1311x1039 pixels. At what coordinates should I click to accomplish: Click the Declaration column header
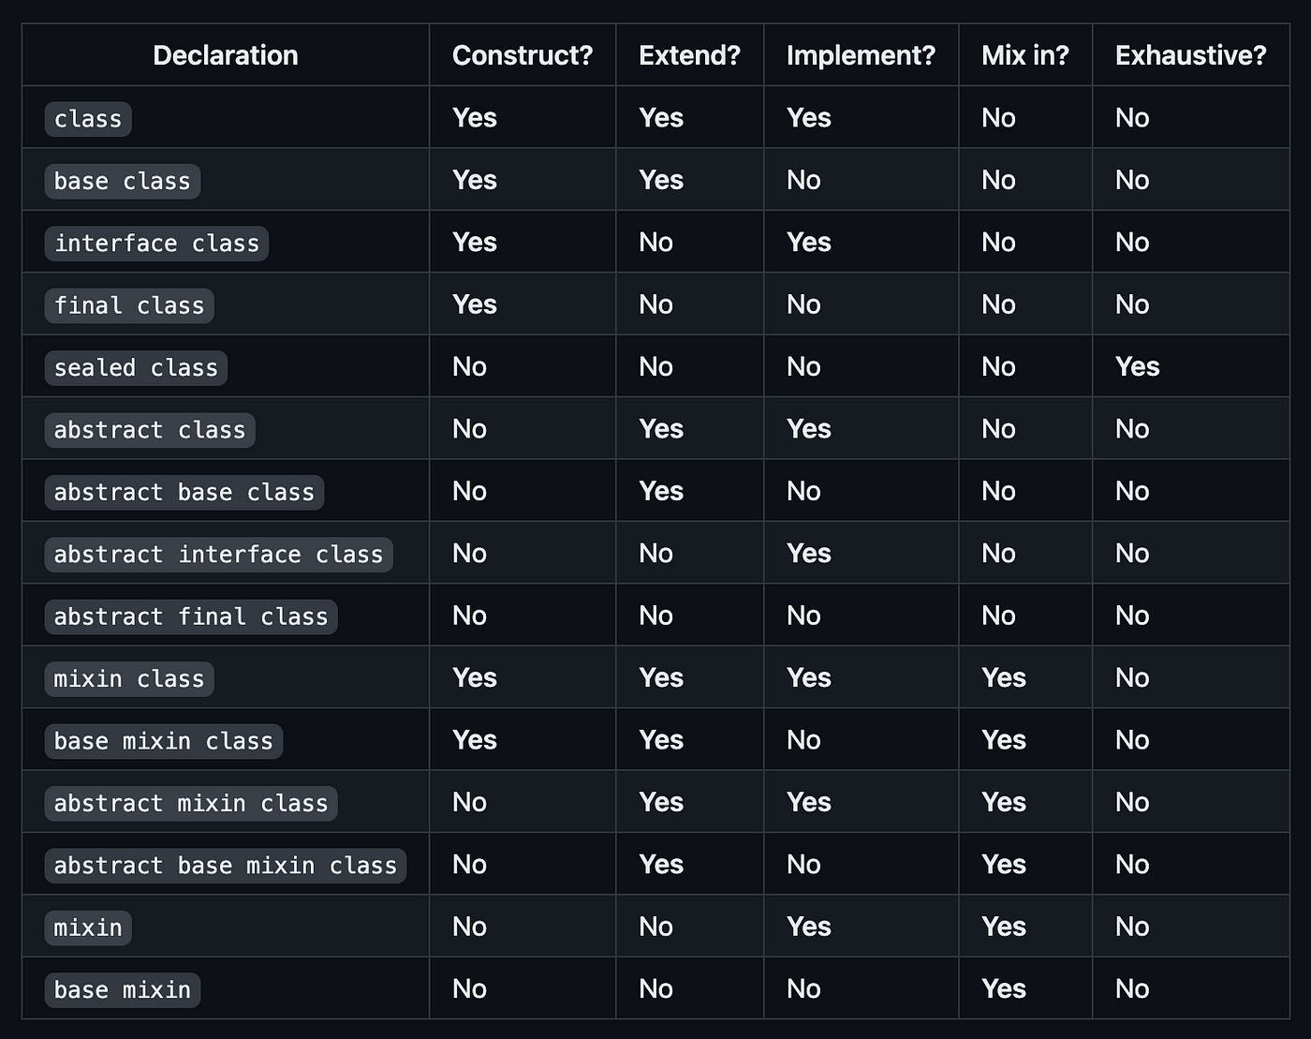(226, 55)
